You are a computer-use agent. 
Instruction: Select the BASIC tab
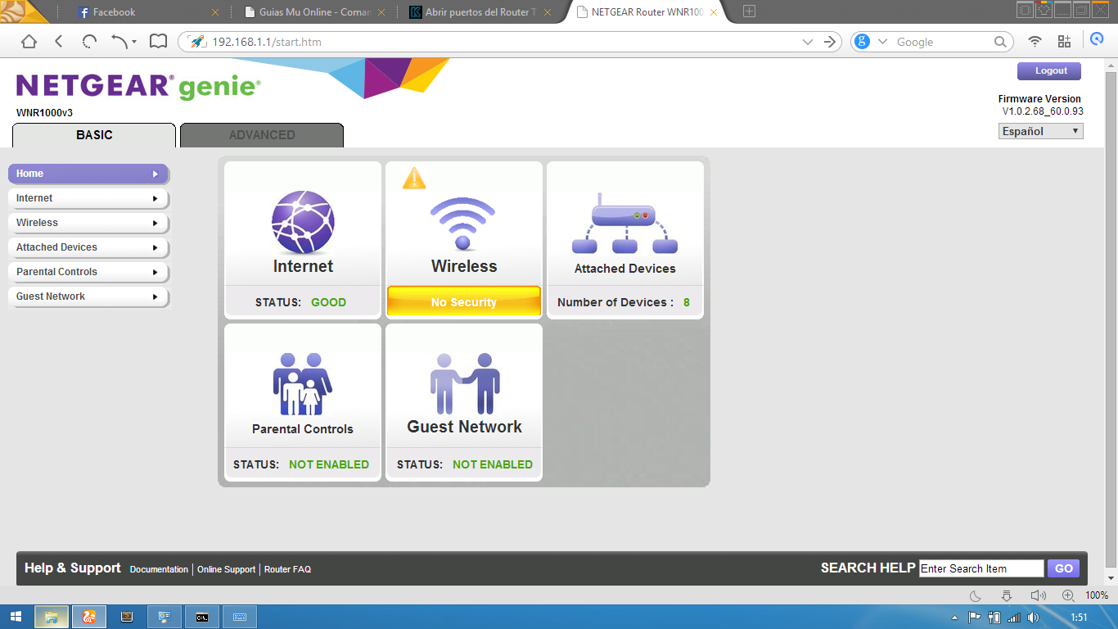click(x=94, y=135)
